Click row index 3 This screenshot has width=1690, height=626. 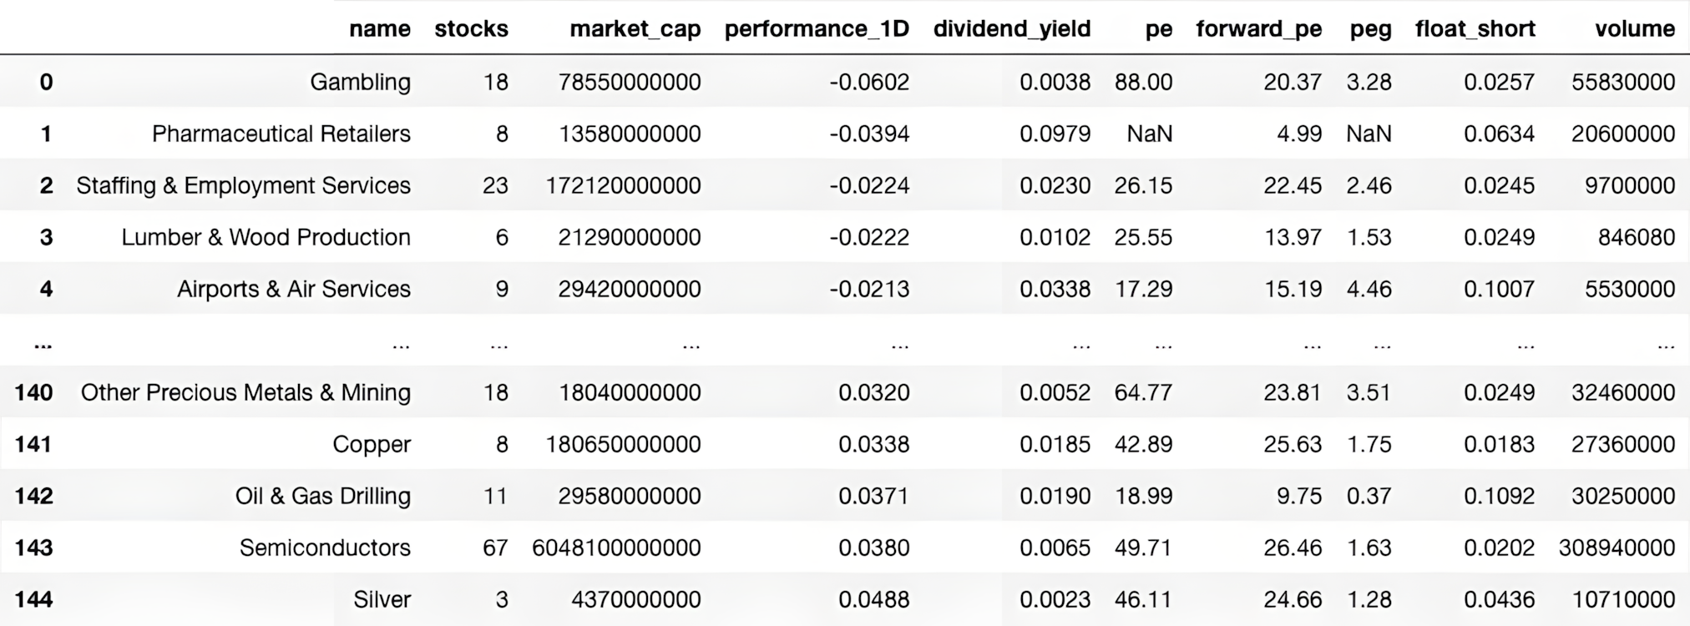coord(46,237)
